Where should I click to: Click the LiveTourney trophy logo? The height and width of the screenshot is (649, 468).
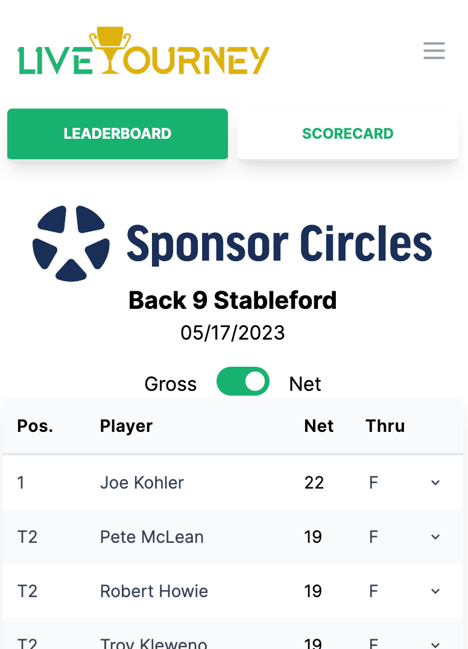(x=144, y=51)
